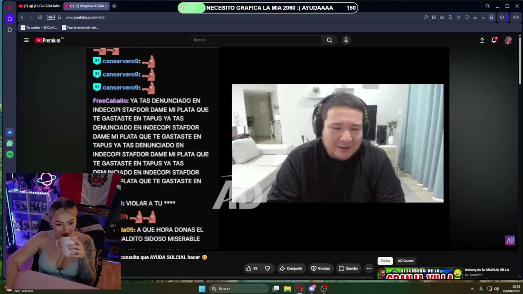Open Opera GX from the taskbar

[300, 289]
